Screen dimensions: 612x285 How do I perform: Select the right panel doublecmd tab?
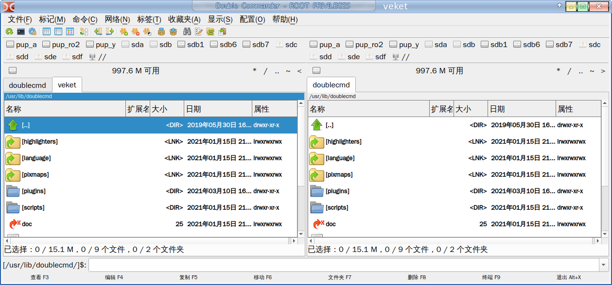[331, 84]
